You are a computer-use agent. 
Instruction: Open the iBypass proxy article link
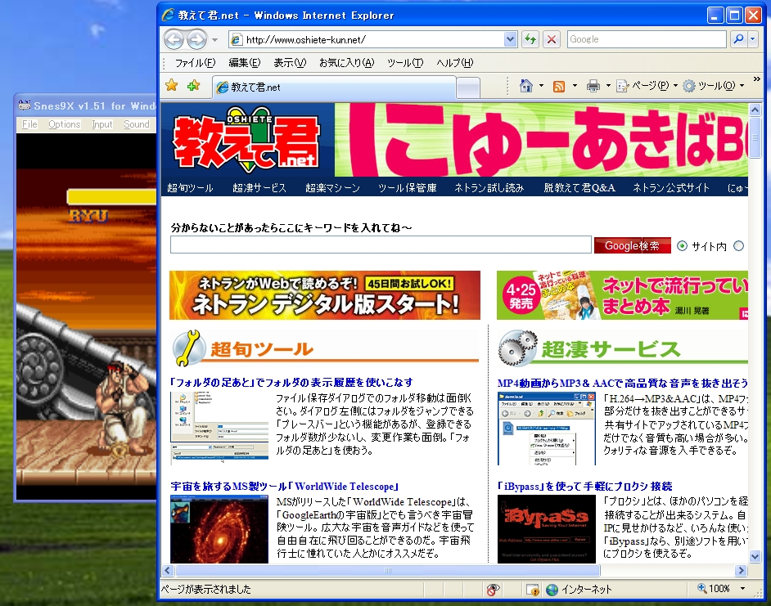(x=584, y=487)
